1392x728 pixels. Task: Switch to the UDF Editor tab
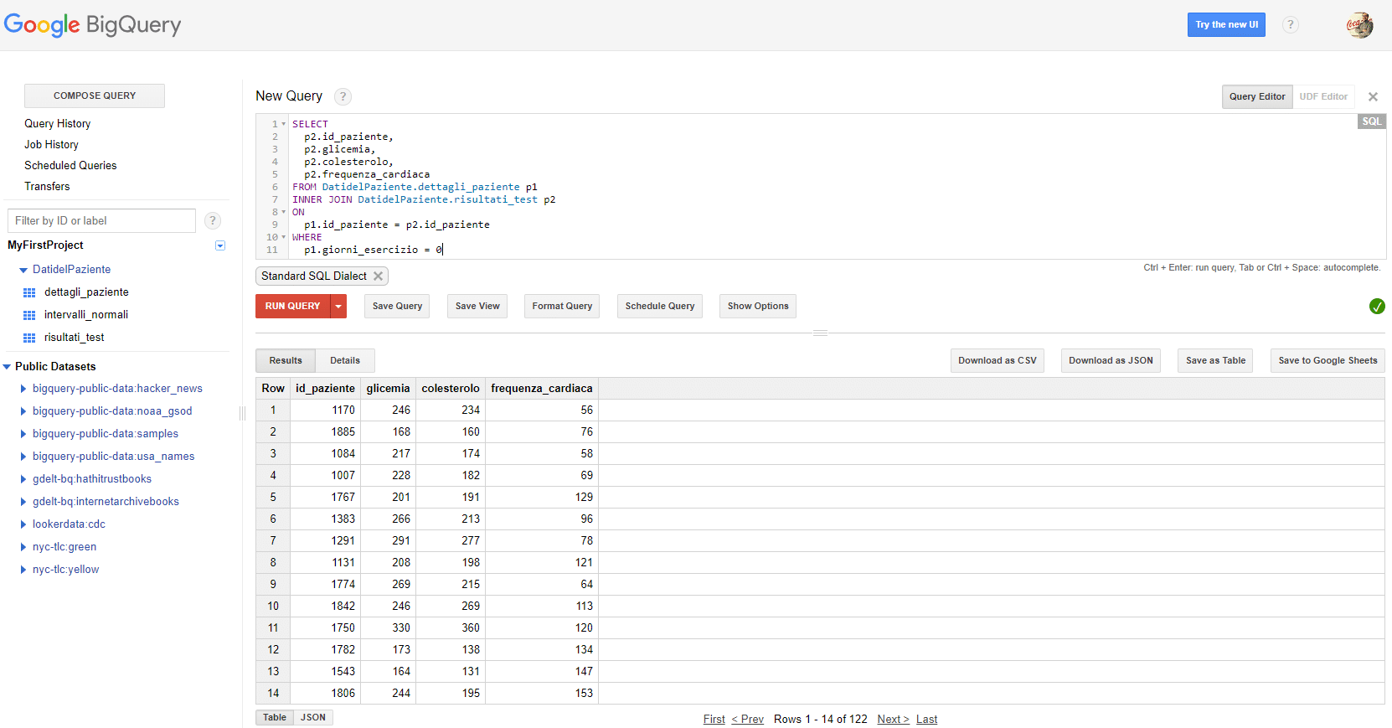(1323, 96)
